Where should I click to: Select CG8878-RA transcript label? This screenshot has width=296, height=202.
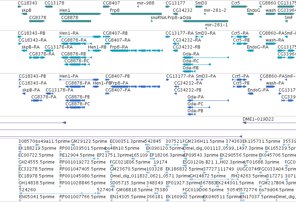pyautogui.click(x=74, y=40)
